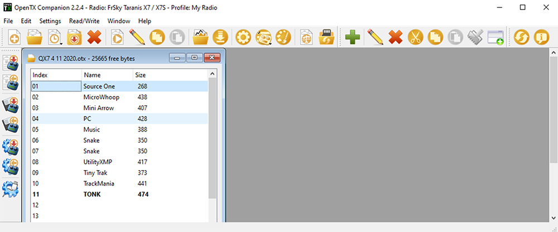Viewport: 558px width, 232px height.
Task: Open radio profile selector icon
Action: (x=263, y=37)
